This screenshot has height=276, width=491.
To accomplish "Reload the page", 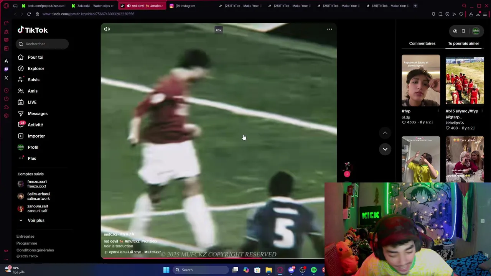I will point(29,14).
